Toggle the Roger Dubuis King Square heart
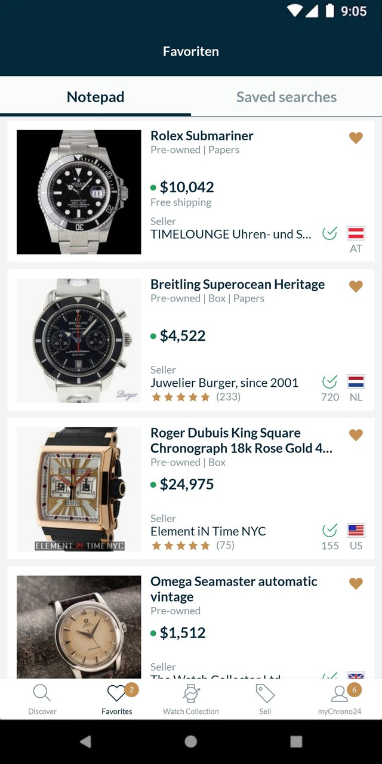Viewport: 382px width, 764px height. (356, 435)
